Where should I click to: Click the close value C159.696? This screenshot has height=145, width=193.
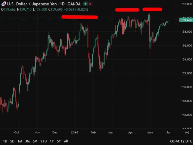click(x=55, y=10)
